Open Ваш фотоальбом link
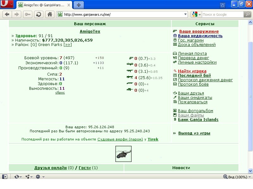 (195, 111)
